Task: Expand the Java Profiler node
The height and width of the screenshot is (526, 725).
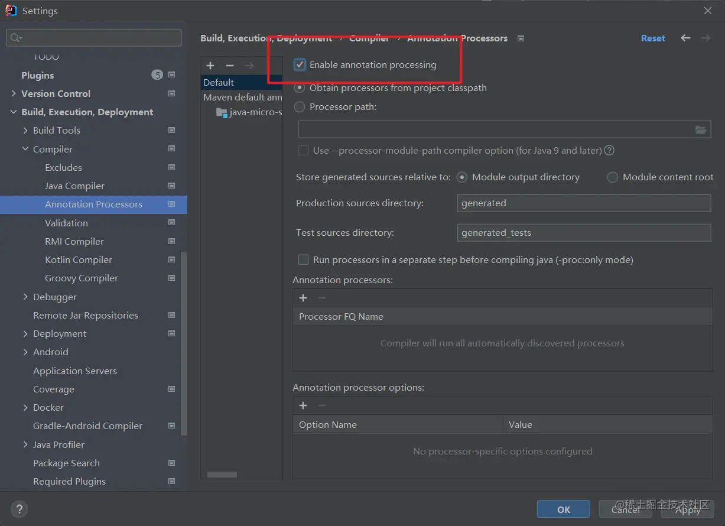Action: click(25, 444)
